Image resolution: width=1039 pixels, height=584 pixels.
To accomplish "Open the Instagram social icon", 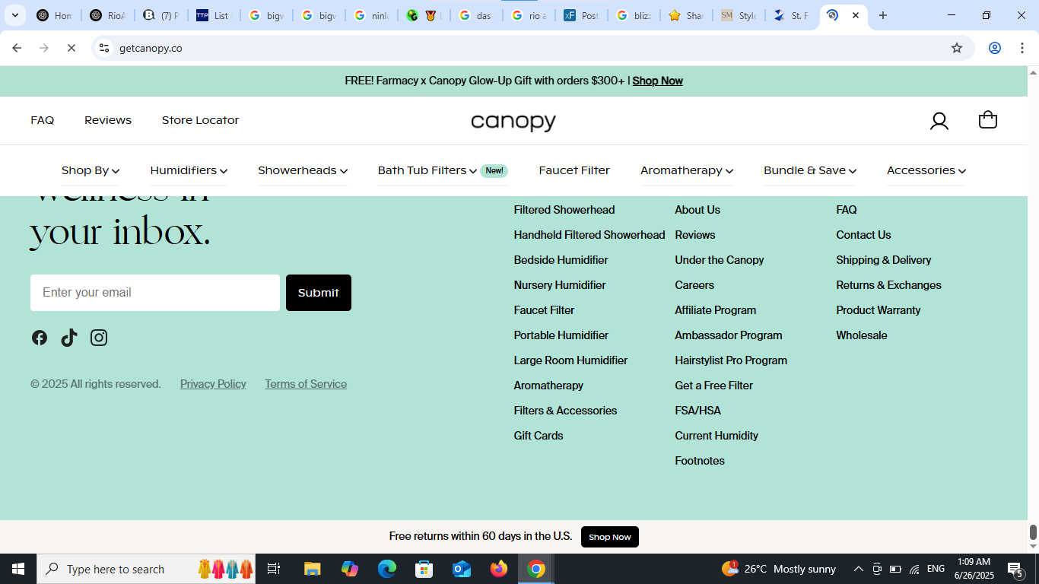I will pyautogui.click(x=99, y=338).
